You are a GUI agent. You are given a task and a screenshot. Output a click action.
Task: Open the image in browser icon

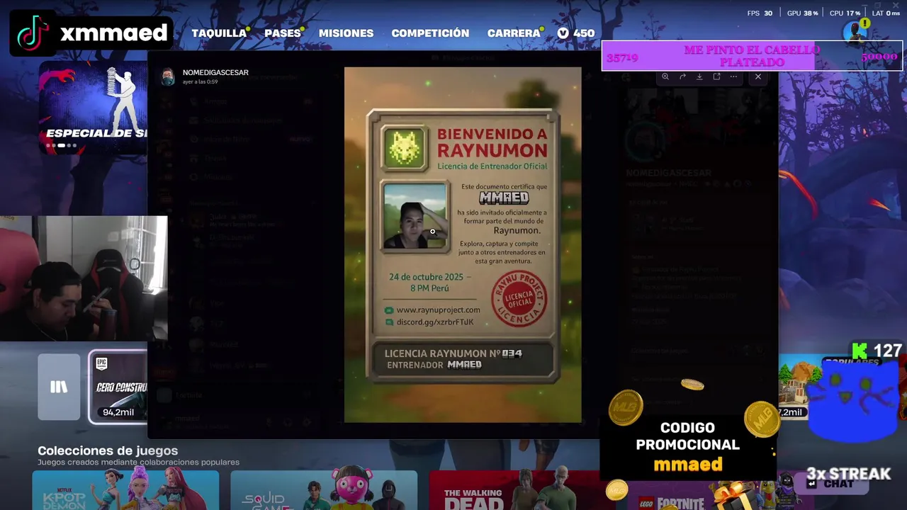[x=716, y=76]
